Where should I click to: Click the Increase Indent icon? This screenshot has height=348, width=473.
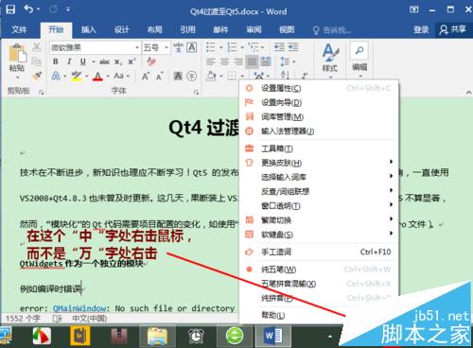pyautogui.click(x=293, y=47)
